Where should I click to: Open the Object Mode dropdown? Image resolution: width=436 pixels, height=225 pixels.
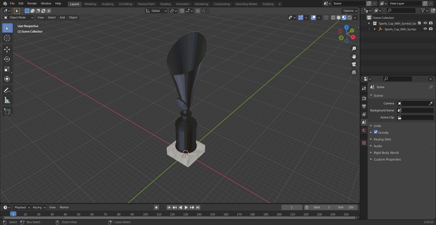19,18
